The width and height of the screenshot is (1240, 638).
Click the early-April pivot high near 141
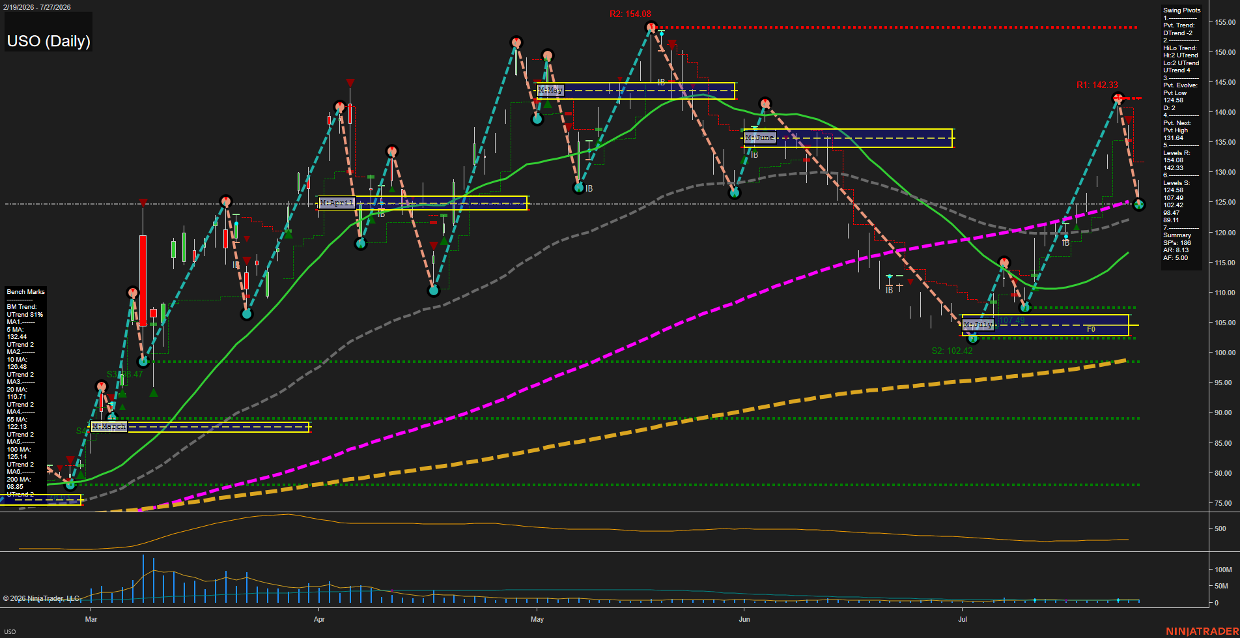pos(339,106)
